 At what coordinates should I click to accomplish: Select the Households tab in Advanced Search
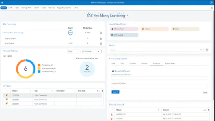[156, 64]
